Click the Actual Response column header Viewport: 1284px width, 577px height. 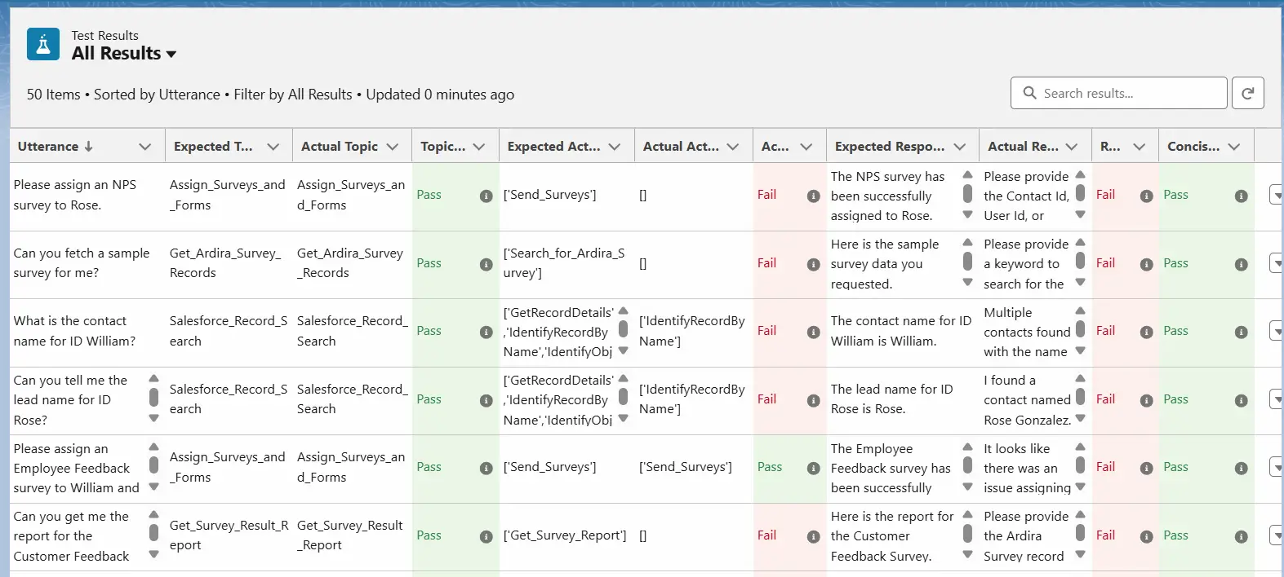pos(1022,147)
